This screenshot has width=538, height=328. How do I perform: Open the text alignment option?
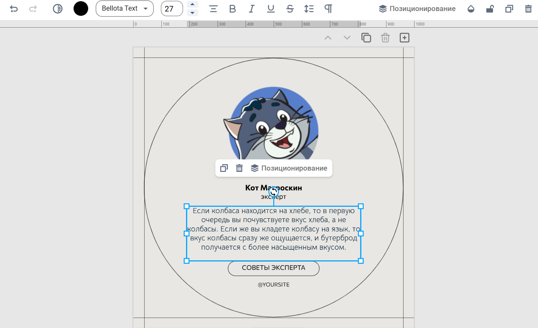click(214, 9)
